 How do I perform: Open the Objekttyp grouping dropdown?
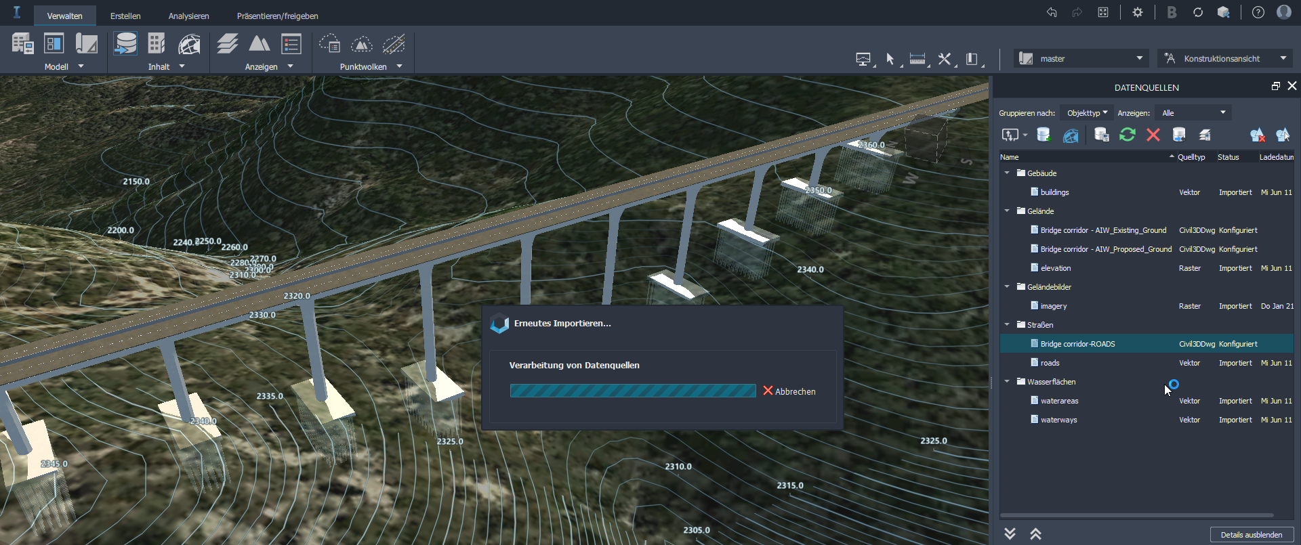tap(1086, 112)
